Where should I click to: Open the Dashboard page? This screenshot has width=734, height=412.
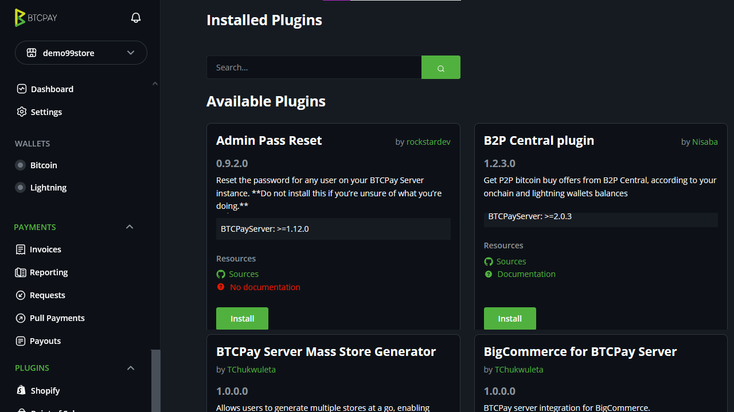tap(52, 89)
